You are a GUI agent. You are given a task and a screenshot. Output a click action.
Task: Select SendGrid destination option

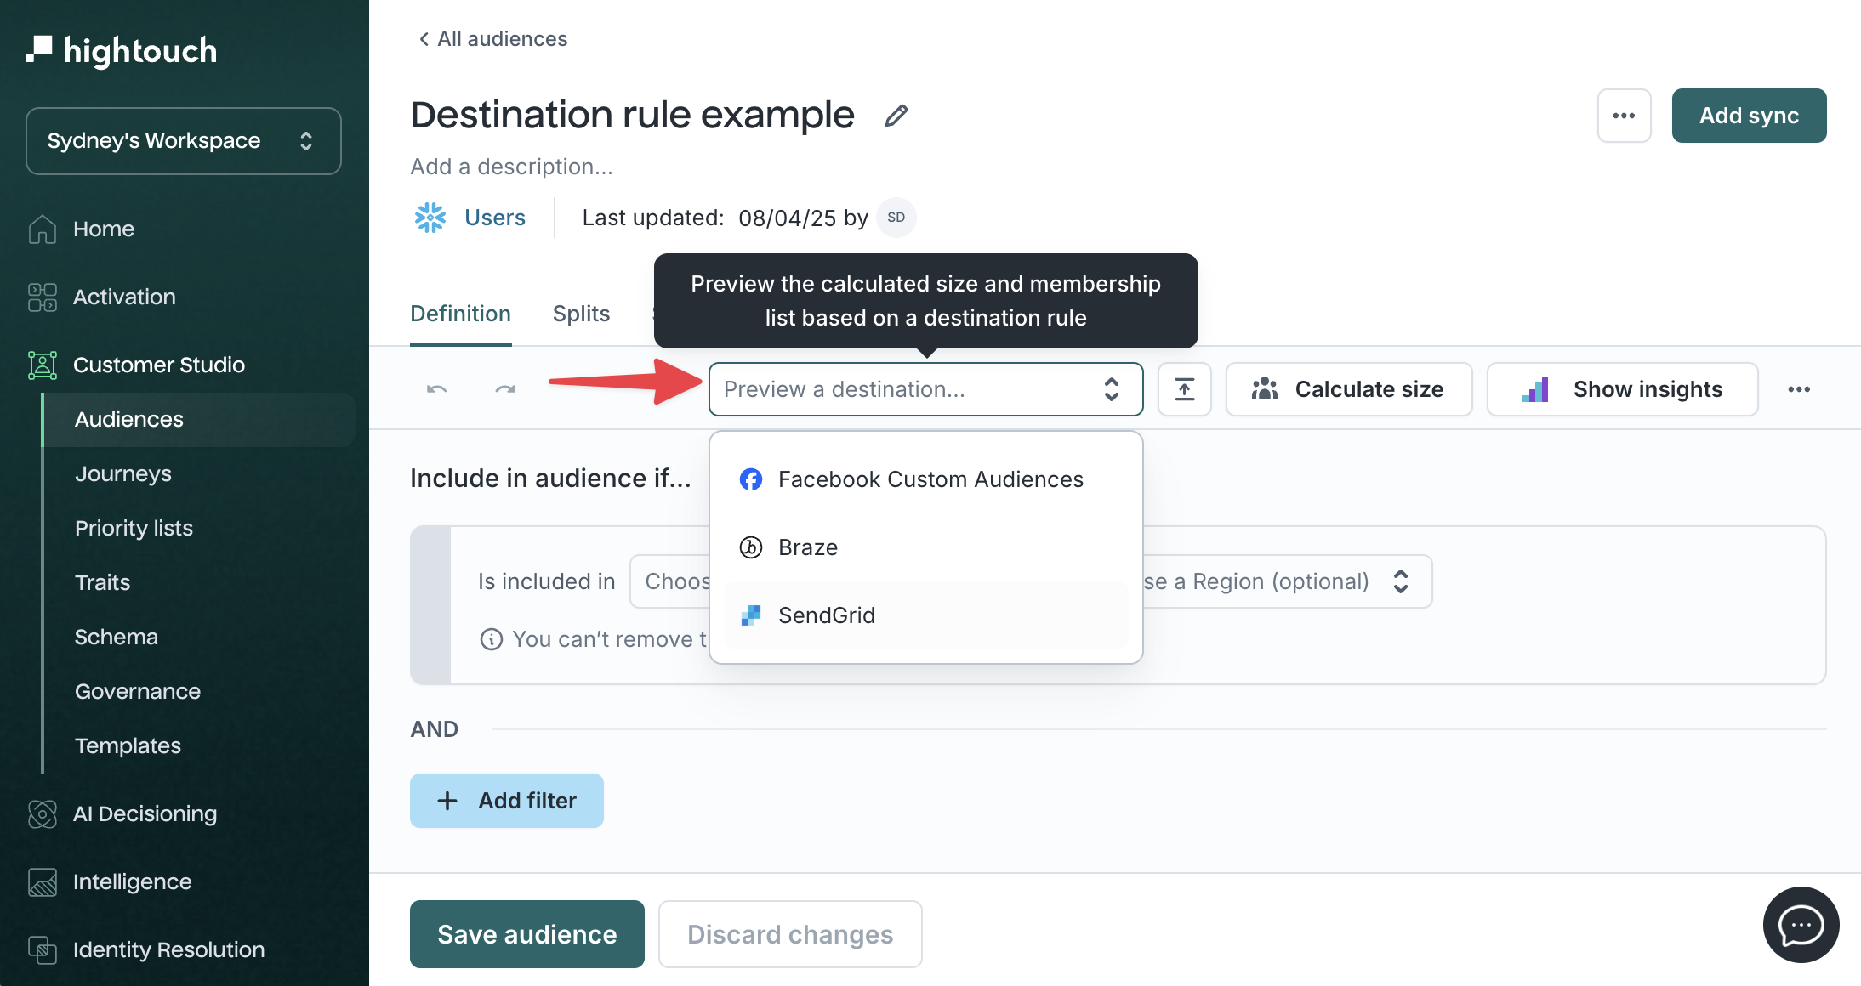point(925,615)
